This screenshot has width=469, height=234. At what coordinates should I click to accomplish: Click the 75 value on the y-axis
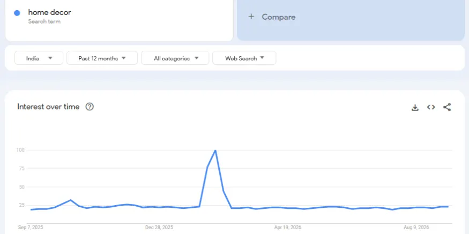pos(21,168)
